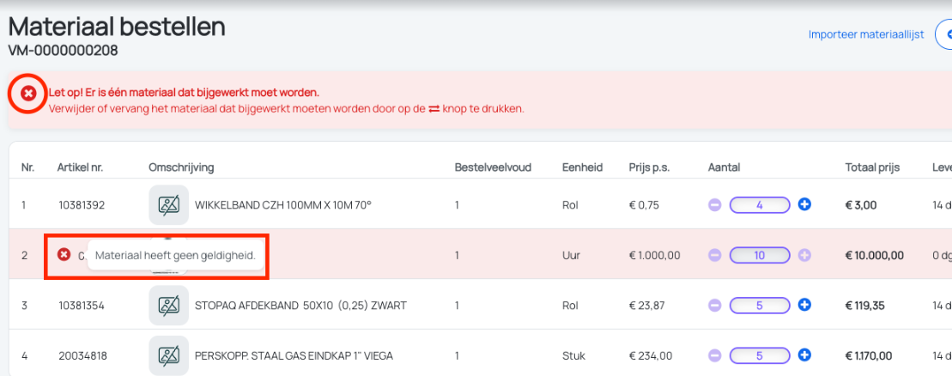Click the quantity field showing 10
Image resolution: width=952 pixels, height=376 pixels.
tap(760, 255)
